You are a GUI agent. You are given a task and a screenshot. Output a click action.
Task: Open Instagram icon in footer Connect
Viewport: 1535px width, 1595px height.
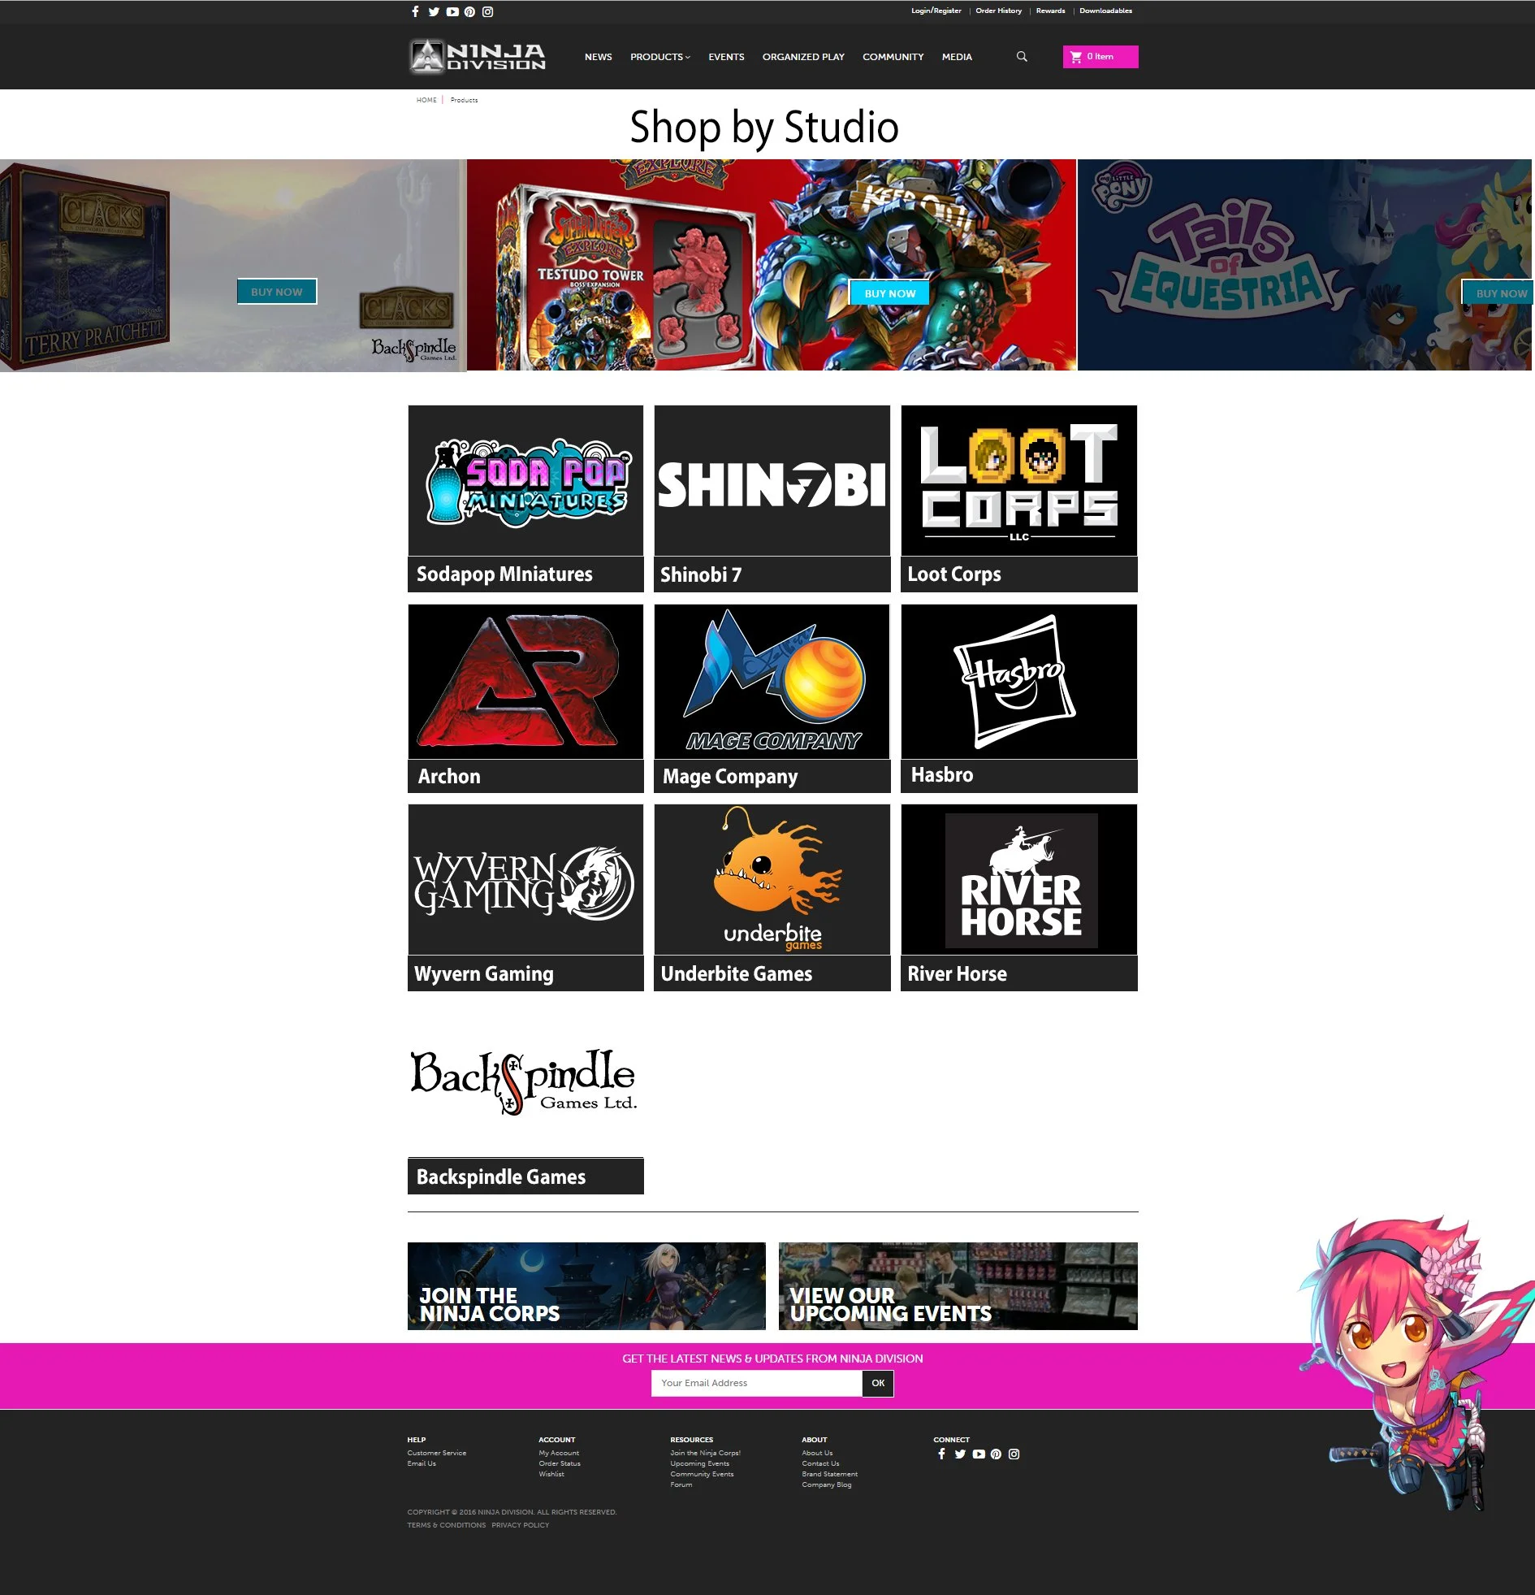point(1014,1454)
